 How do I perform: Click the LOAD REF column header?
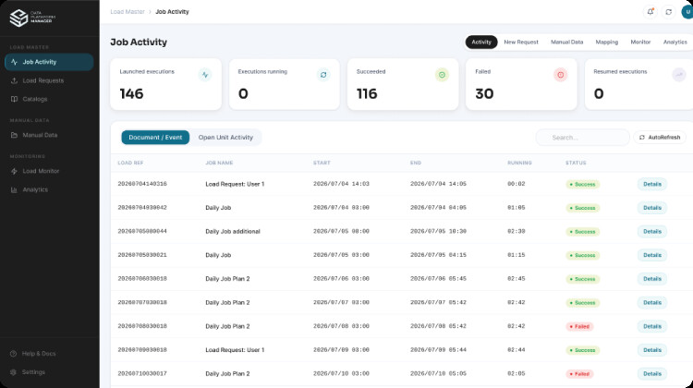(x=130, y=164)
